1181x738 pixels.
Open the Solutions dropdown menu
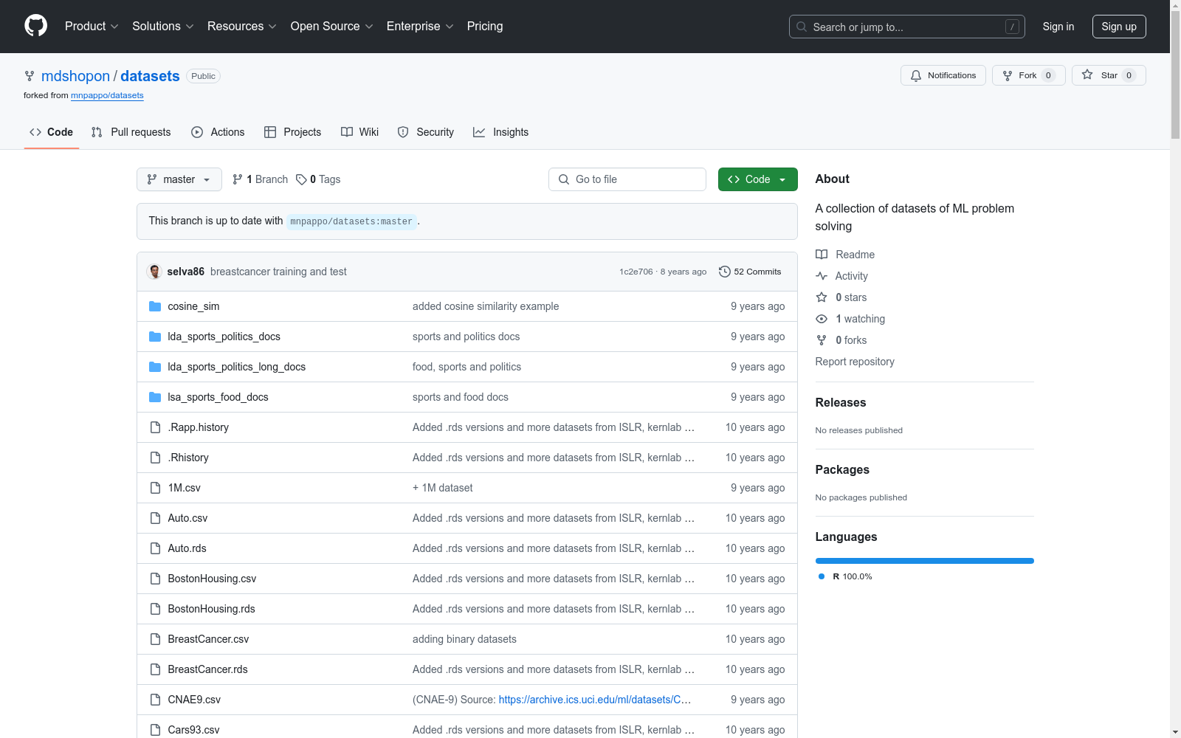coord(163,27)
